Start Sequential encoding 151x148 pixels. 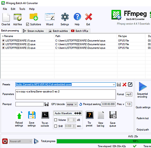143,86
